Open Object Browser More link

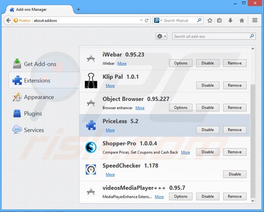(140, 108)
